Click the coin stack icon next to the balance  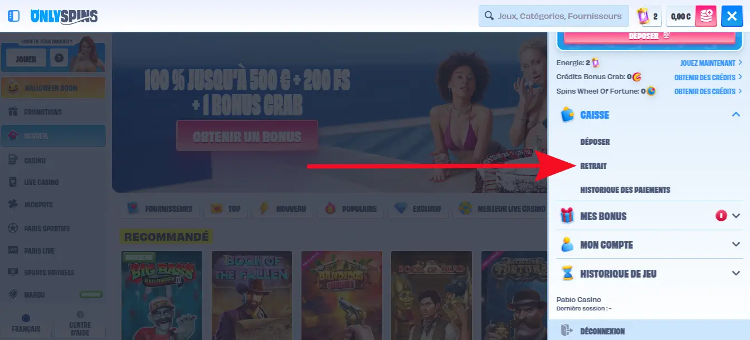(x=705, y=16)
